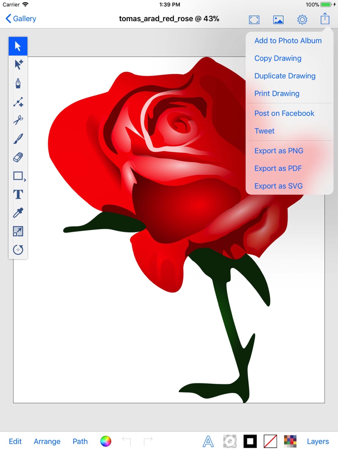Go back to Gallery
This screenshot has width=338, height=451.
21,19
